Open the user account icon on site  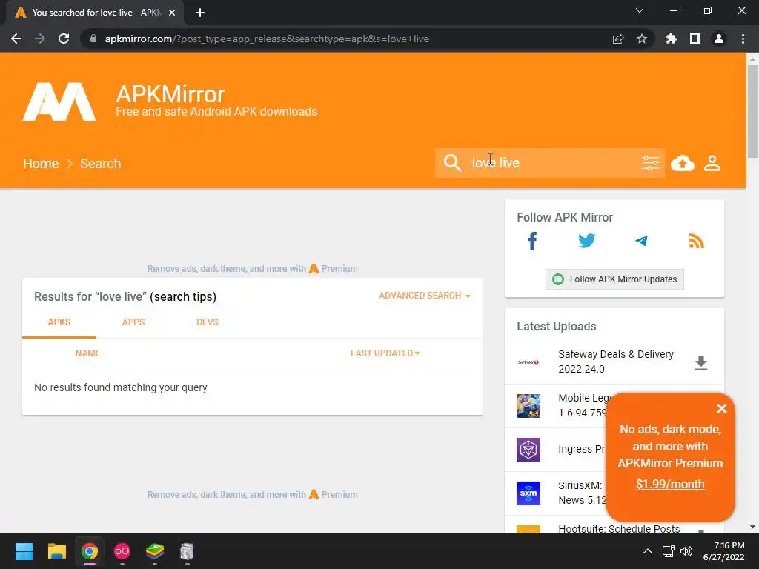712,164
